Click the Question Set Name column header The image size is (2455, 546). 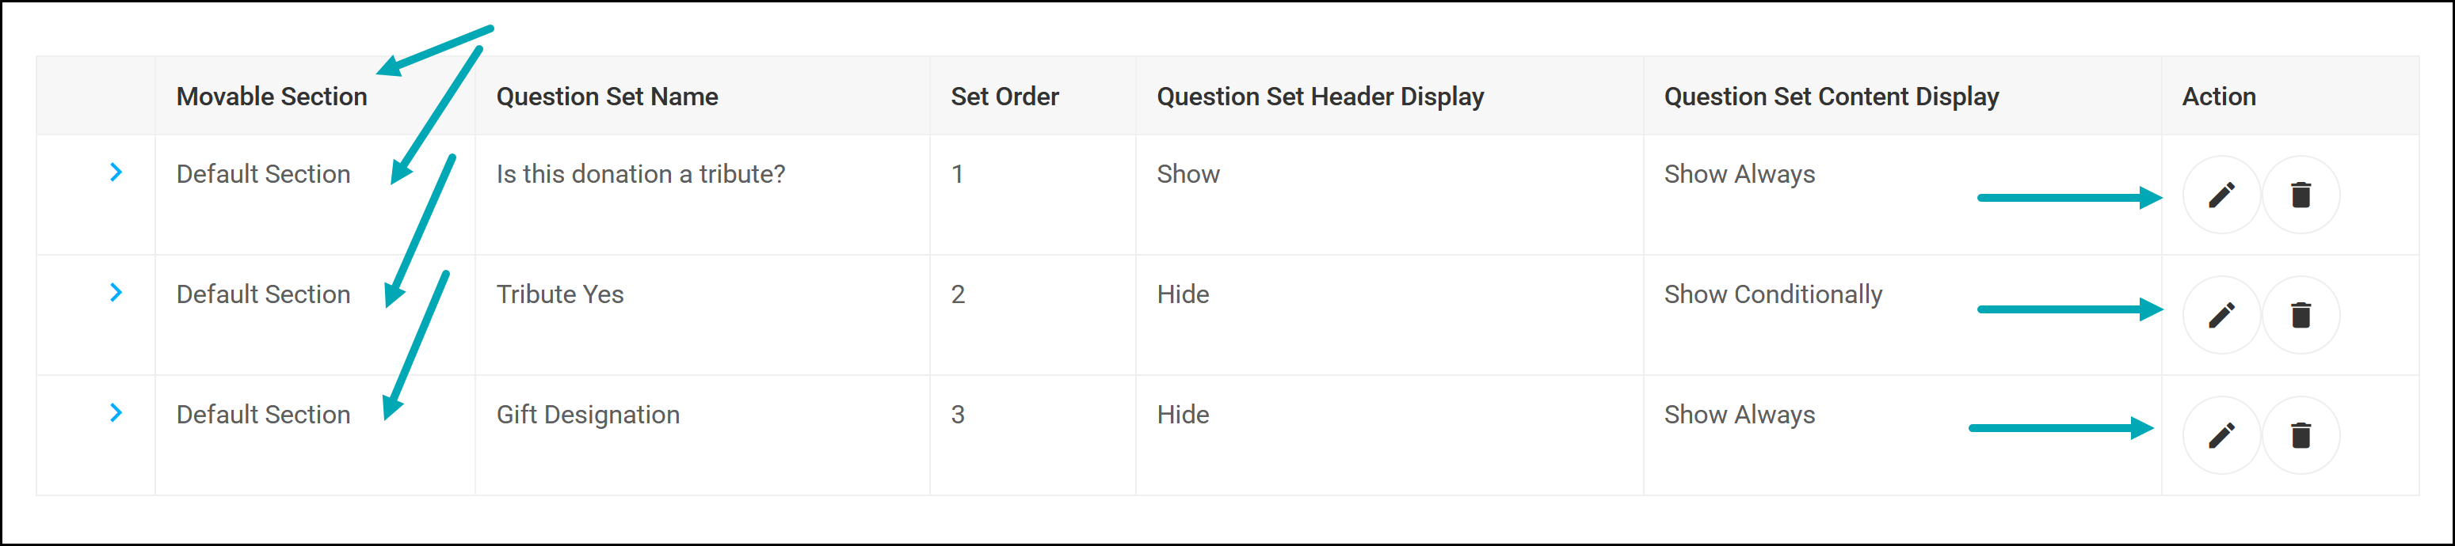coord(607,96)
